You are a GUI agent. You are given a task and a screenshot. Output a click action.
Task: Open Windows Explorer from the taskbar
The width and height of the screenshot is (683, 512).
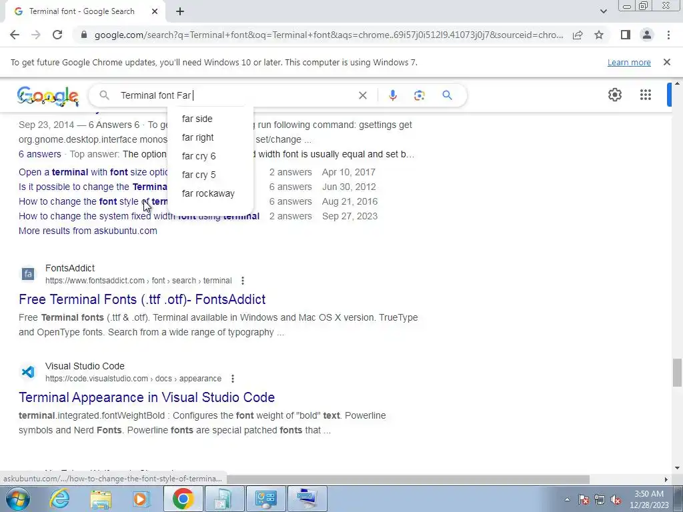pos(101,499)
